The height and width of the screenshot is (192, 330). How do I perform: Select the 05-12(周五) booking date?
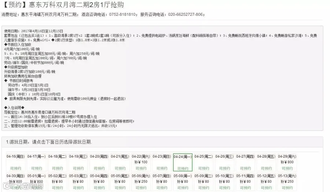(266, 182)
